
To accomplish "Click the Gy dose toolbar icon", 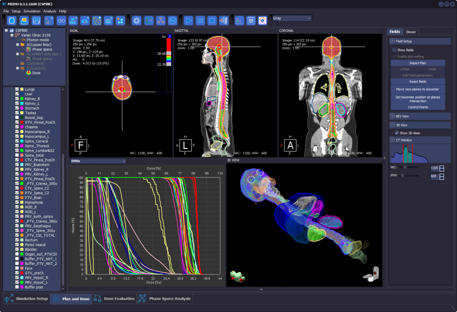I will [173, 20].
